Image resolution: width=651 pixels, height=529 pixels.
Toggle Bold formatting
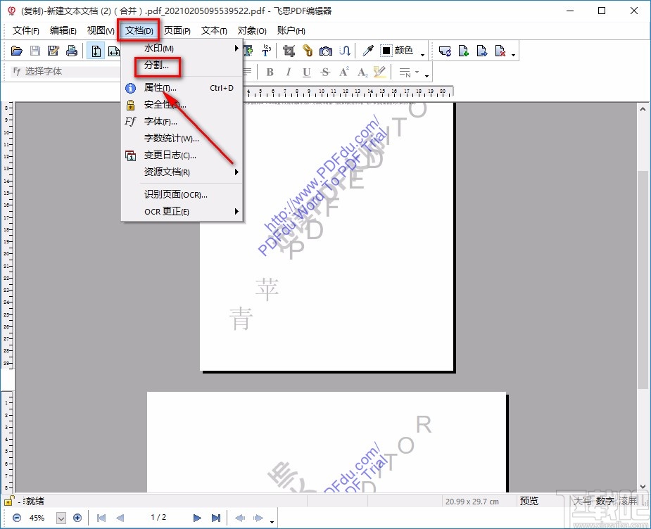pos(270,72)
